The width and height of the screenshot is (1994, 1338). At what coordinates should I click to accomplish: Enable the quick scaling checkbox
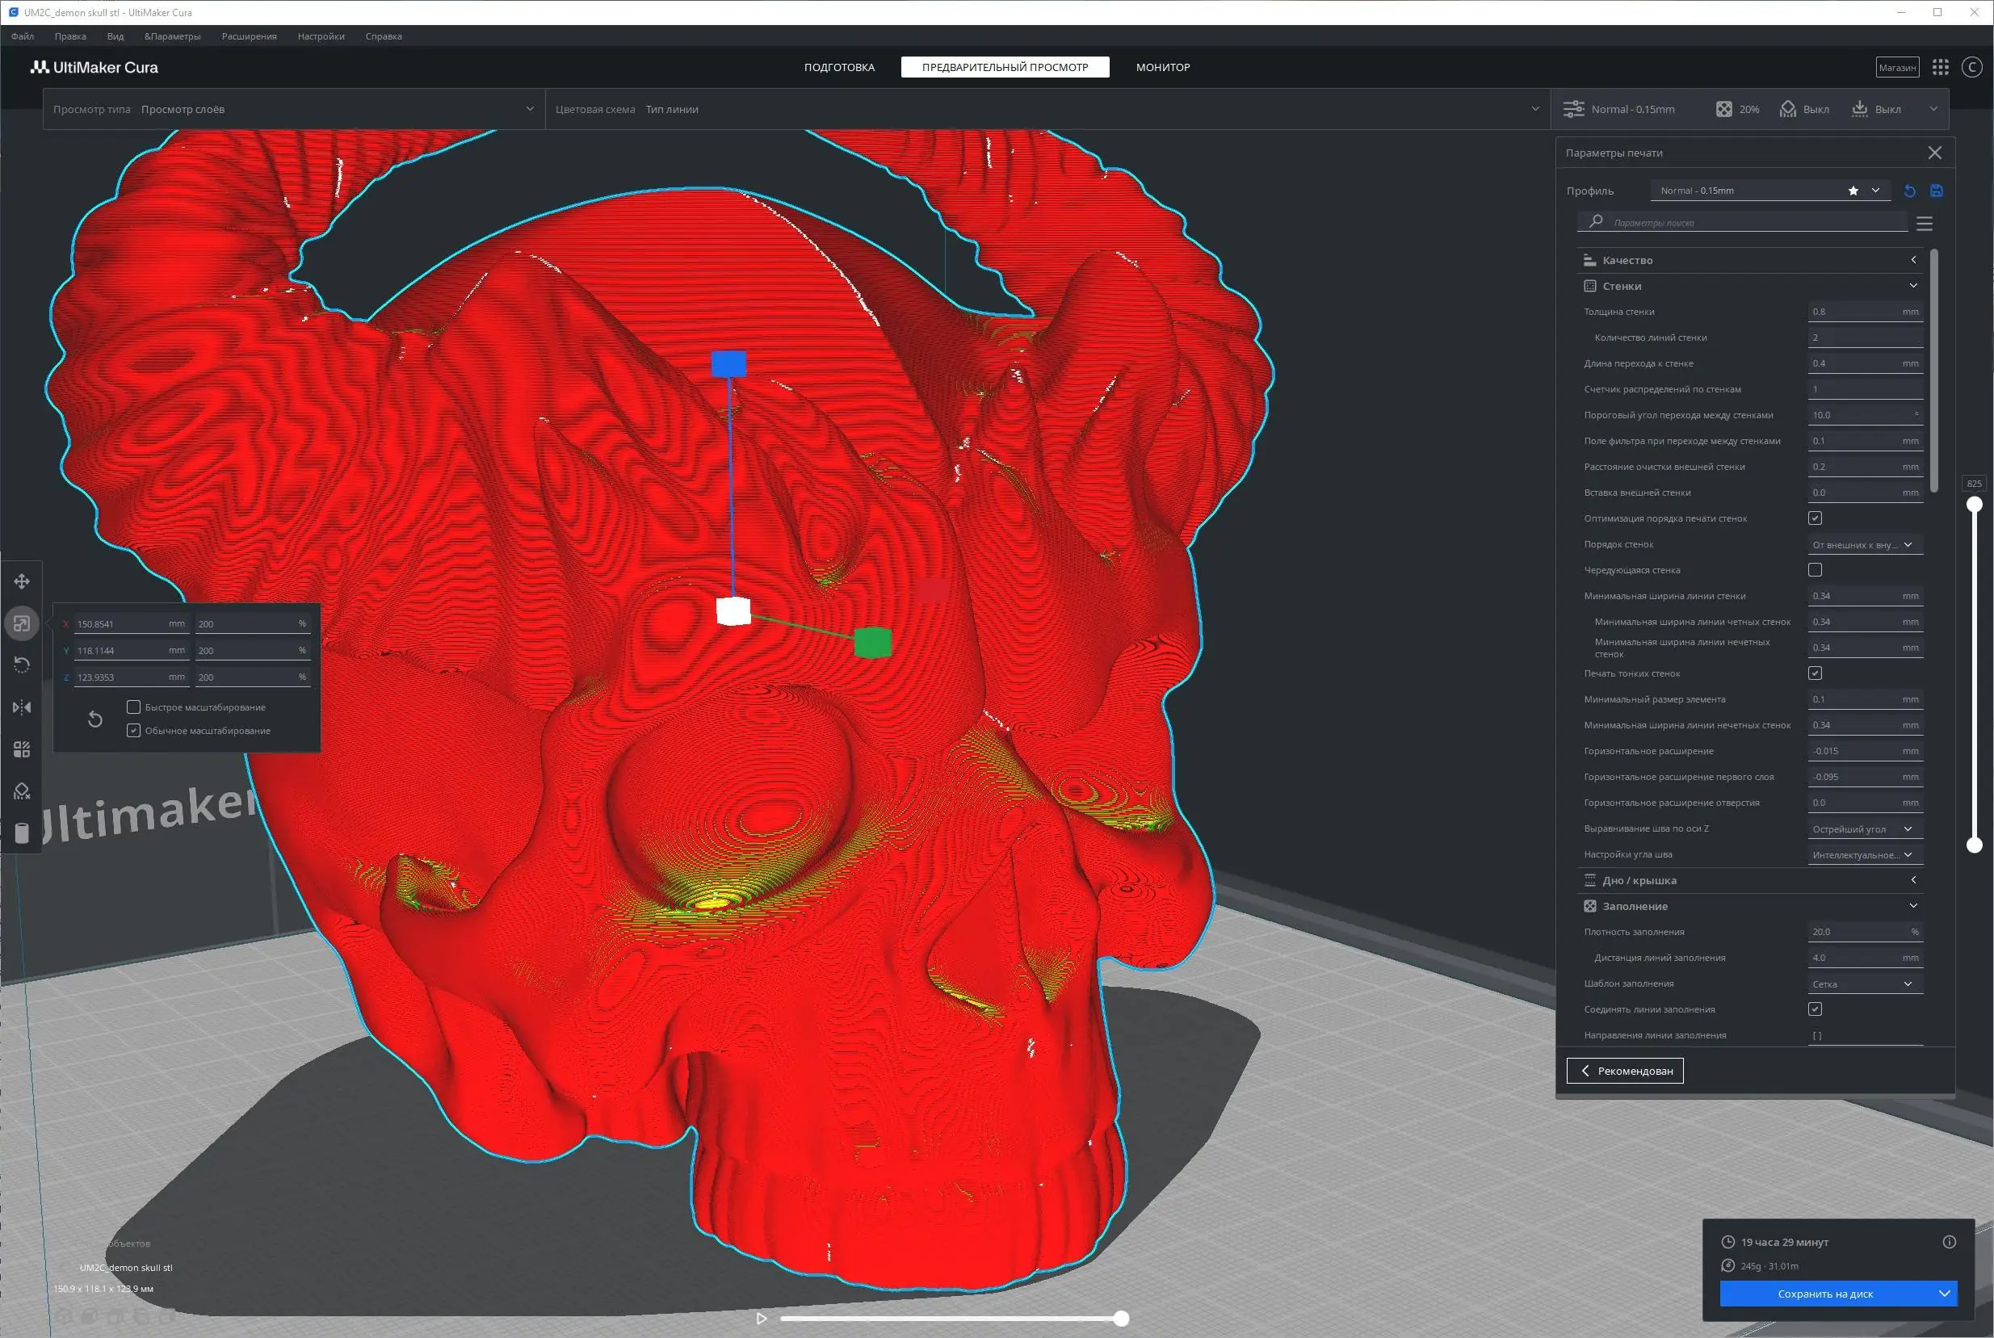(134, 707)
